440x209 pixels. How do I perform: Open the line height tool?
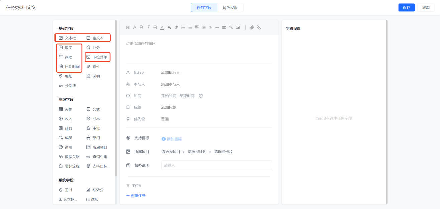click(203, 28)
